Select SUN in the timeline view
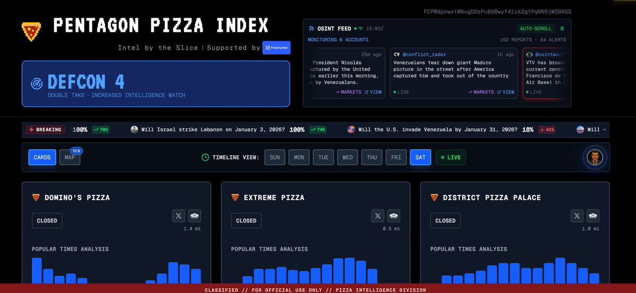The height and width of the screenshot is (293, 636). (275, 157)
